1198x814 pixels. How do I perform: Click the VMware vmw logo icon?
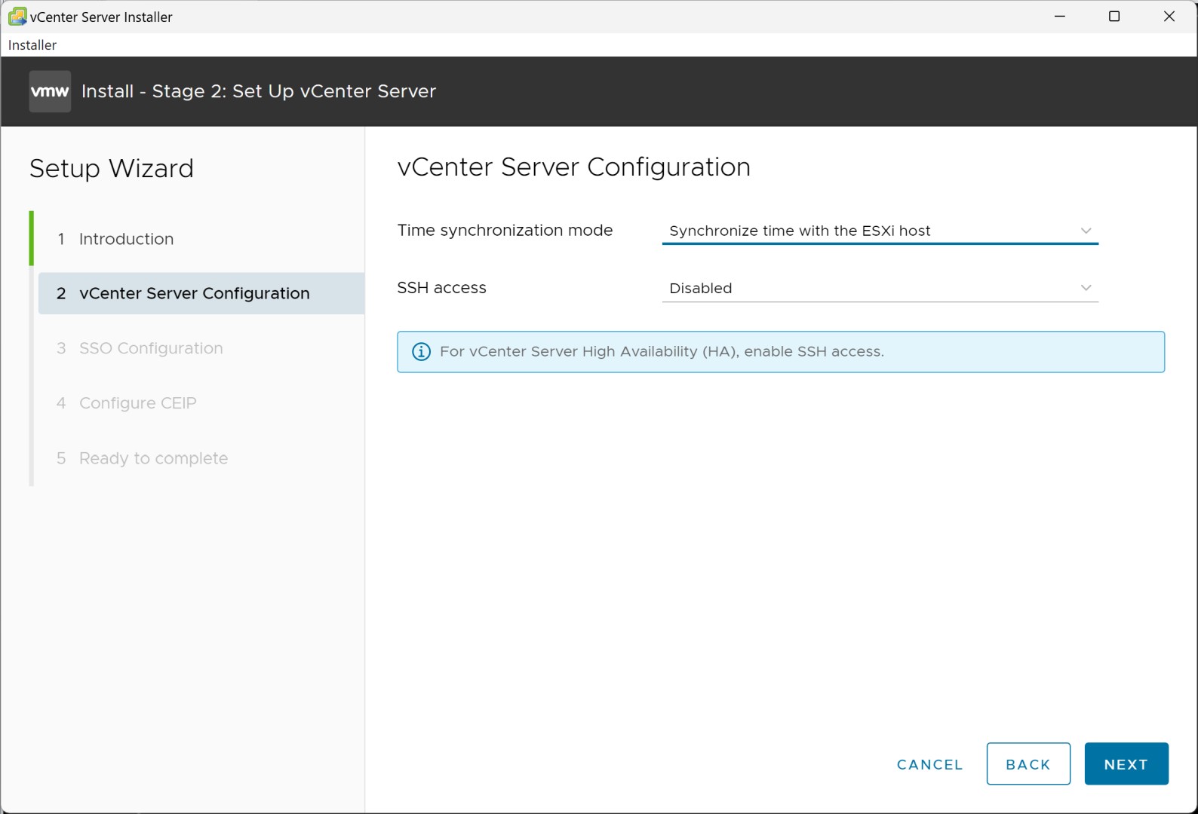50,91
